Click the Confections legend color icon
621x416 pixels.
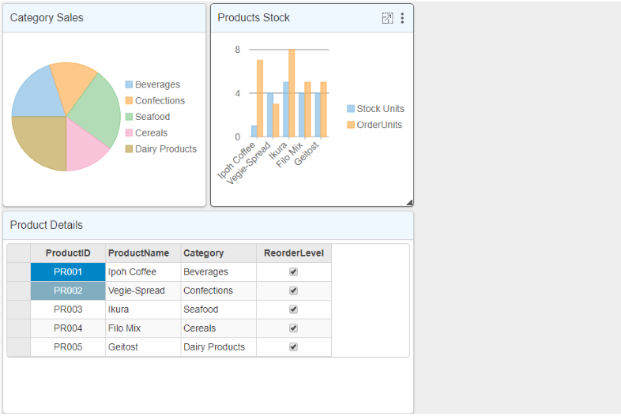coord(129,101)
